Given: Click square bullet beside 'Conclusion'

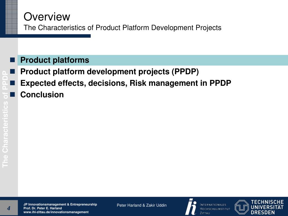Looking at the screenshot, I should [x=12, y=94].
